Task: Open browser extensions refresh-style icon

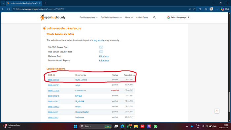Action: 200,9
